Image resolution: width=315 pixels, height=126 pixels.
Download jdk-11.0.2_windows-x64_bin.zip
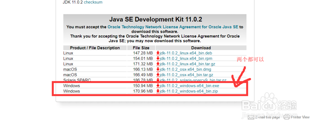189,91
